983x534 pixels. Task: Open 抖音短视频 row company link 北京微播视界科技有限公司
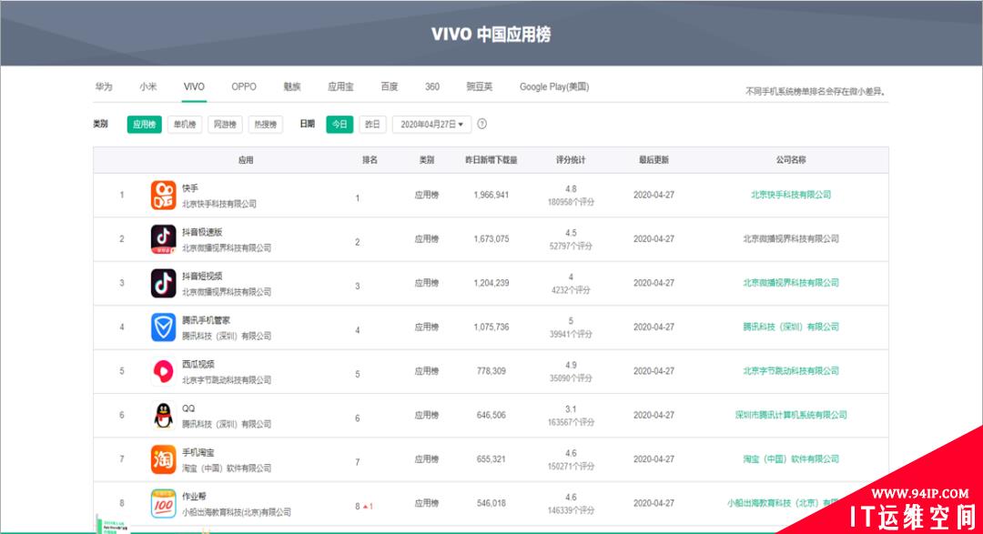(x=791, y=283)
